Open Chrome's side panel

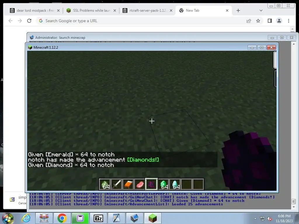[270, 21]
